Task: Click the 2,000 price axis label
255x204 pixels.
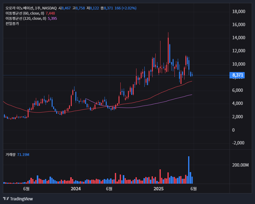Action: coord(237,117)
